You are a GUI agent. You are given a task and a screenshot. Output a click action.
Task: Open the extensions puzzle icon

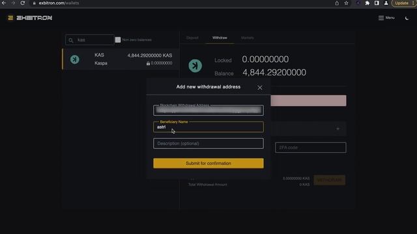click(367, 3)
